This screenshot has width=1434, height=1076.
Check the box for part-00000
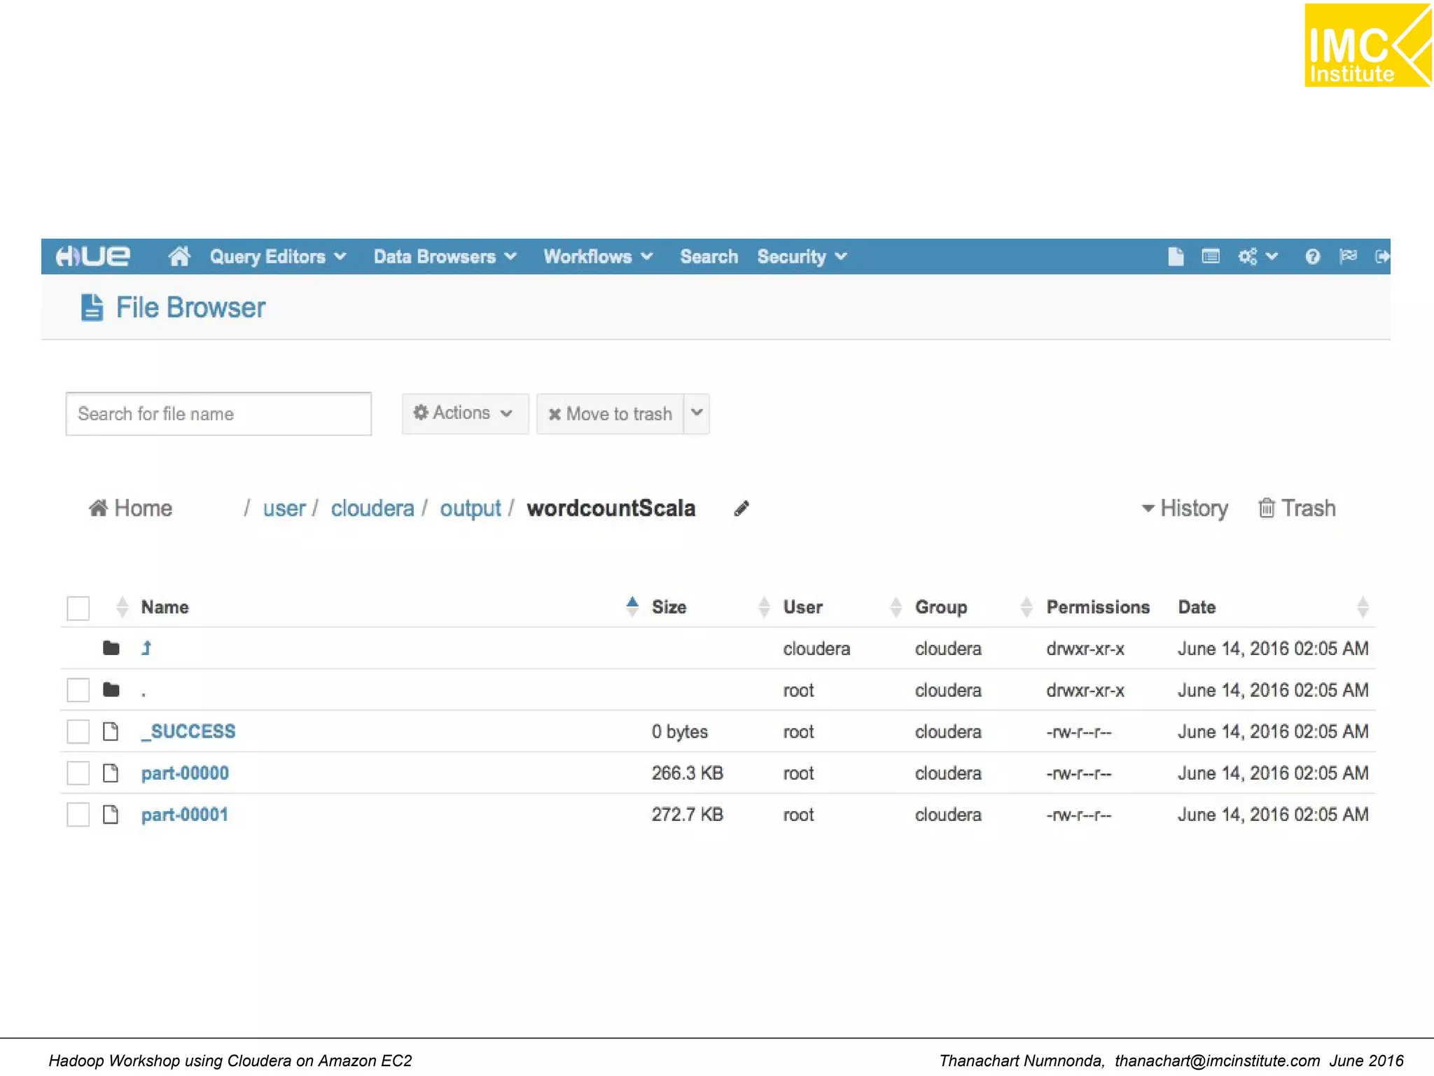(x=78, y=773)
